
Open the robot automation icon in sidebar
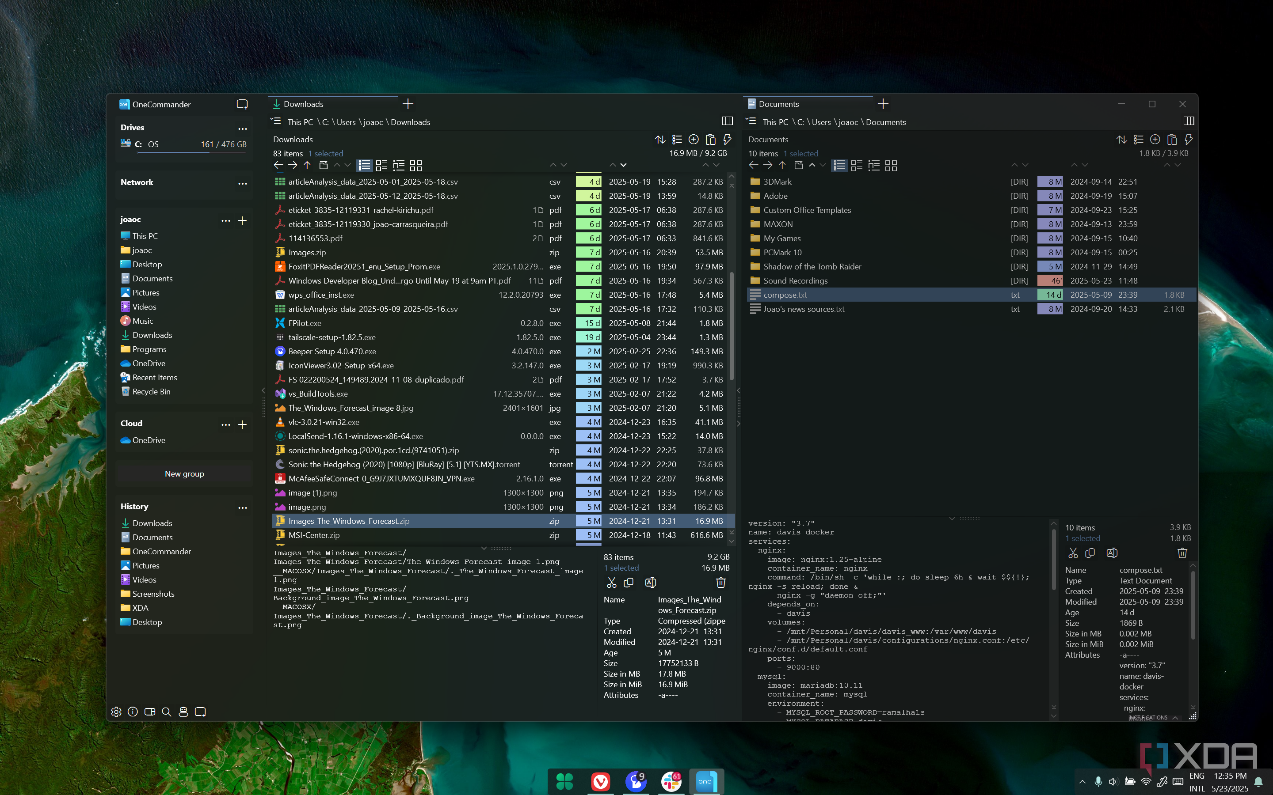point(183,712)
